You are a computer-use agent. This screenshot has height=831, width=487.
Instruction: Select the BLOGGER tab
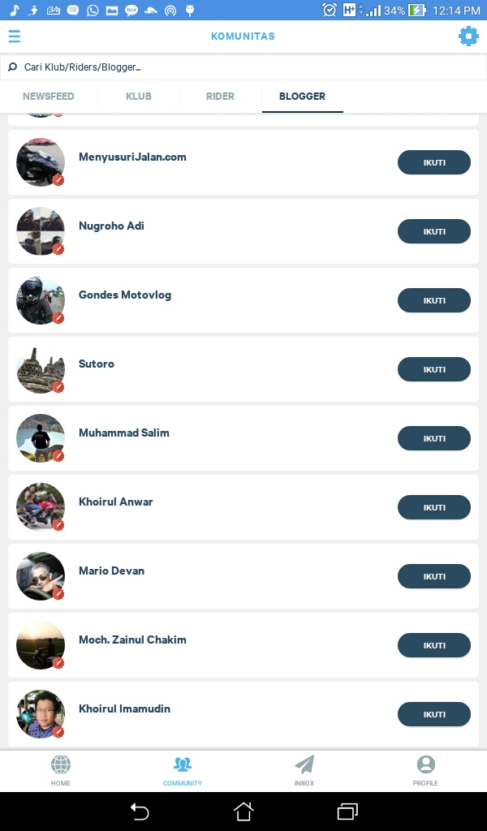pyautogui.click(x=302, y=96)
